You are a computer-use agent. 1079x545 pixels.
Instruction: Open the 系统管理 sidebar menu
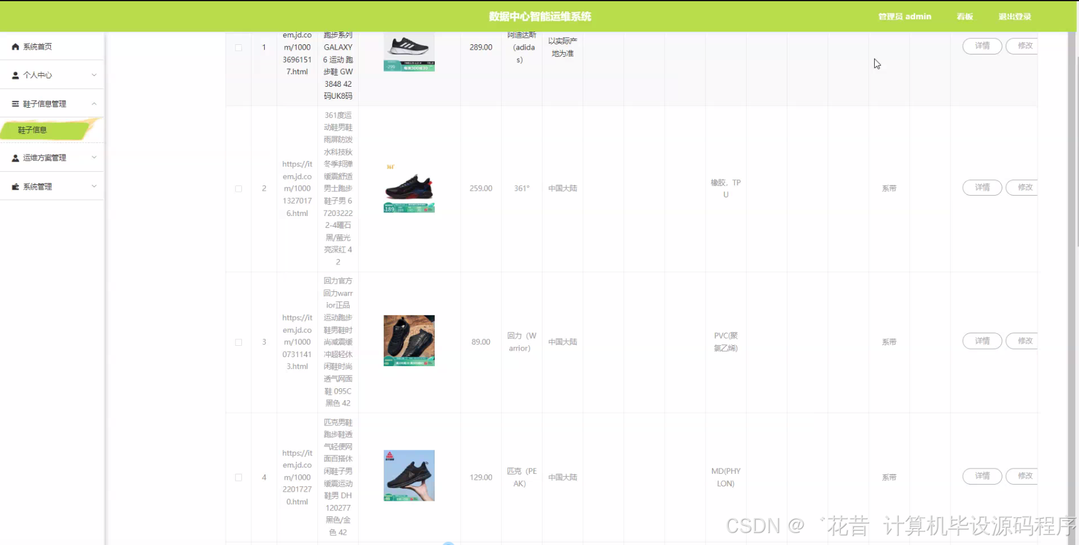pyautogui.click(x=52, y=187)
